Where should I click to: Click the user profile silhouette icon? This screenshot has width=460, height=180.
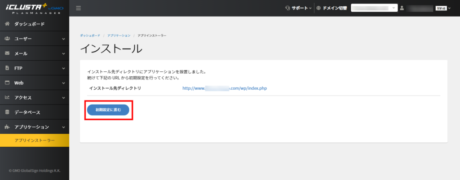pyautogui.click(x=402, y=8)
